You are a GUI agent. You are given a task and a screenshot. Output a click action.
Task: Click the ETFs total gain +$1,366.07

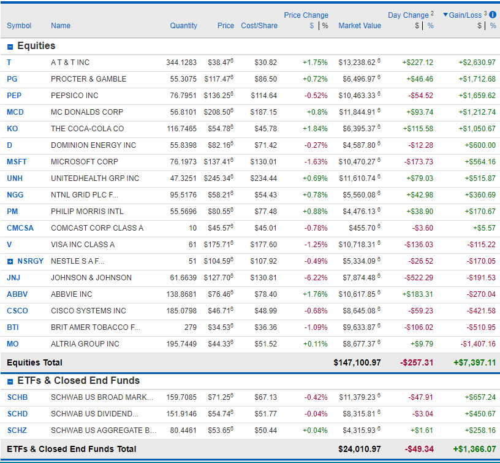[475, 449]
